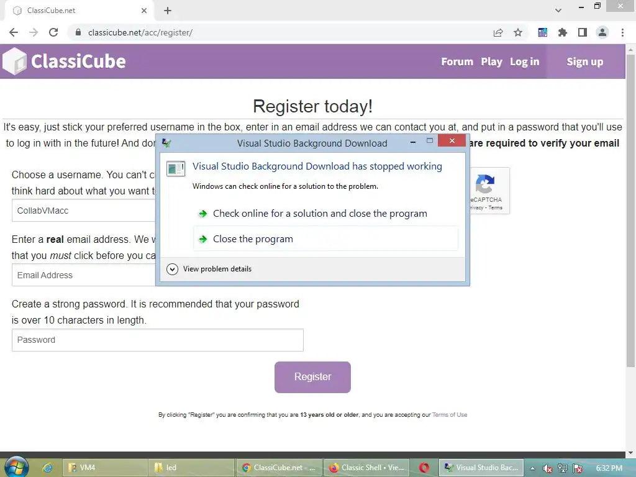Viewport: 636px width, 477px height.
Task: Launch Internet Explorer from the taskbar
Action: click(47, 468)
